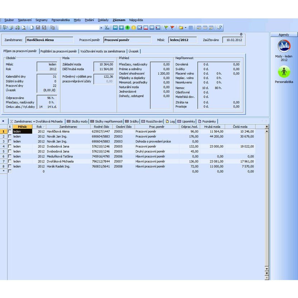The width and height of the screenshot is (298, 298).
Task: Click the help pointer icon in the toolbar
Action: click(219, 28)
